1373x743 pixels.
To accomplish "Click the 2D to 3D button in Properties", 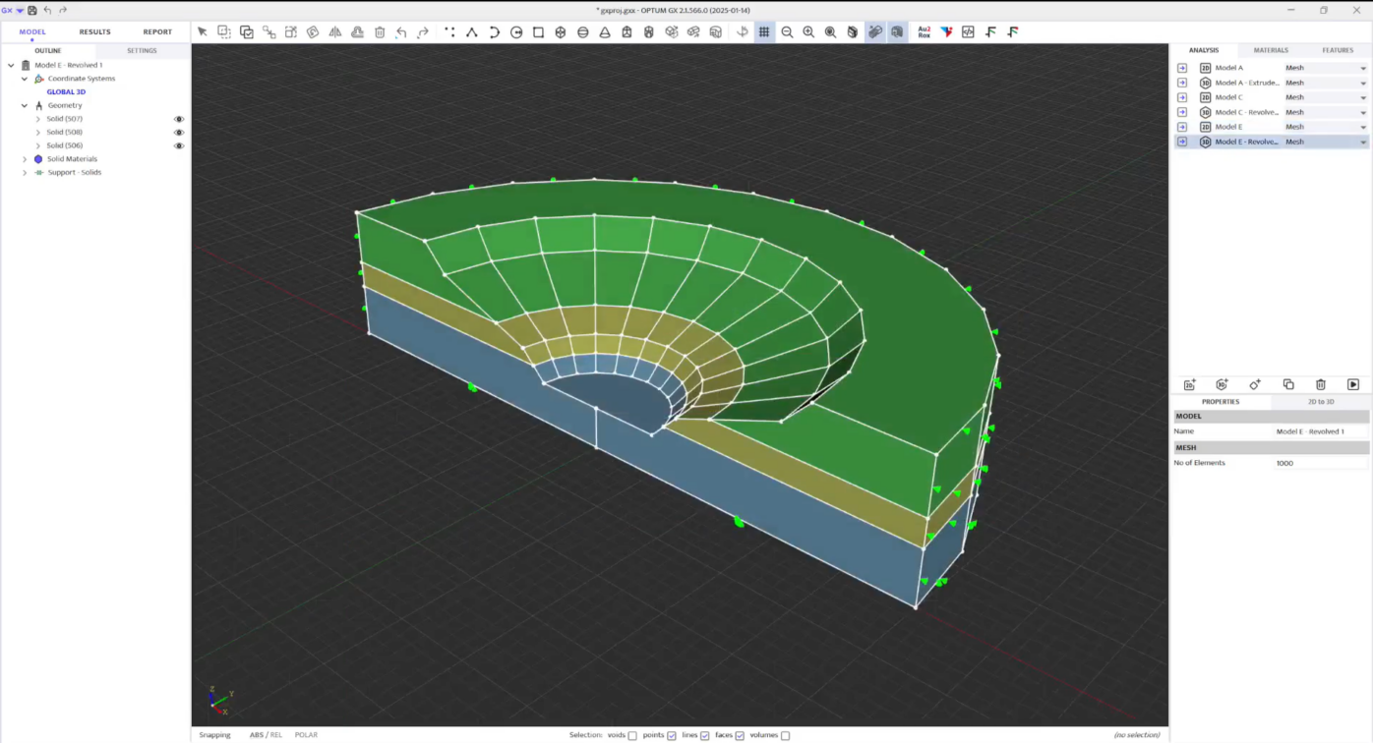I will [x=1320, y=401].
